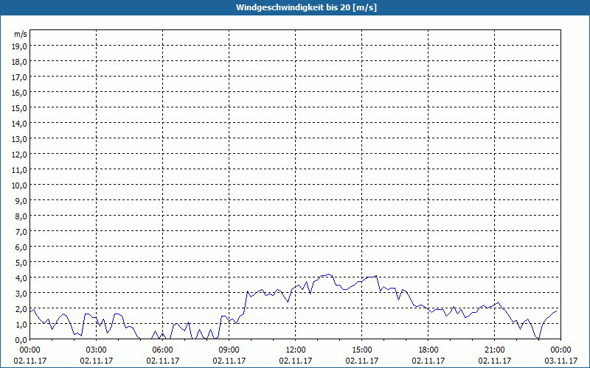Click the 8,0 y-axis label
This screenshot has width=590, height=368.
point(21,216)
